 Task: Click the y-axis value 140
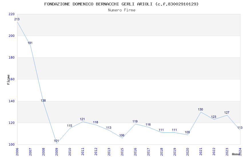[x=12, y=101]
